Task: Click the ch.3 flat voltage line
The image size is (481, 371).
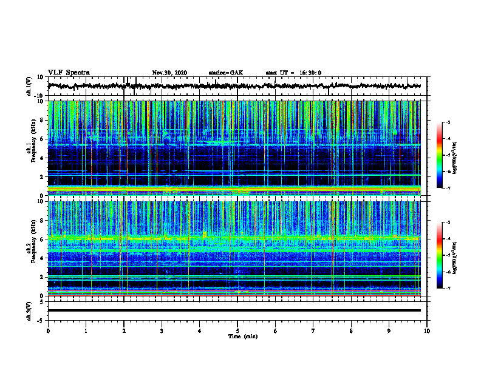Action: pyautogui.click(x=234, y=310)
